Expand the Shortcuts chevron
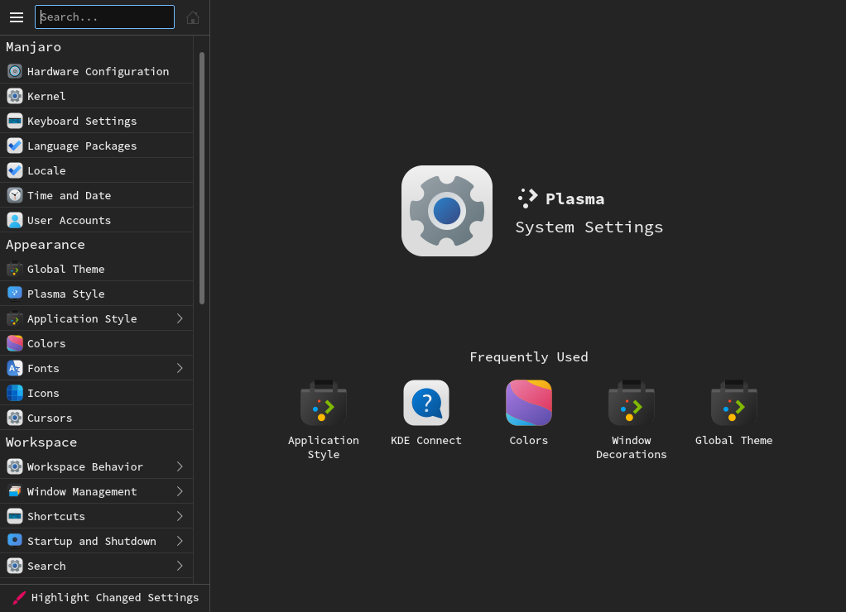Viewport: 846px width, 612px height. coord(180,516)
